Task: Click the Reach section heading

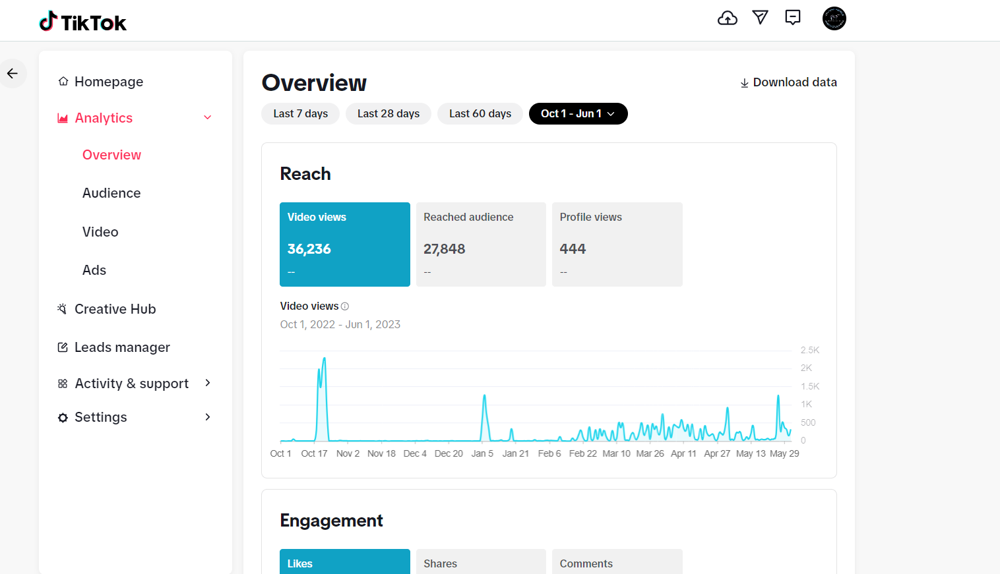Action: pos(305,174)
